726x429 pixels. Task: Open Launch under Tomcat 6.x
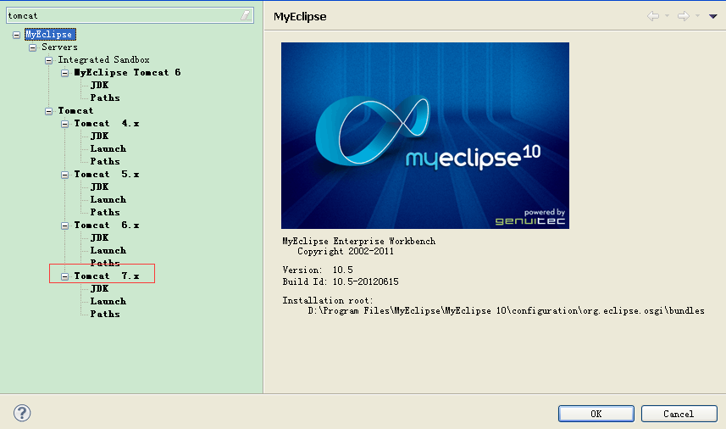[x=108, y=250]
